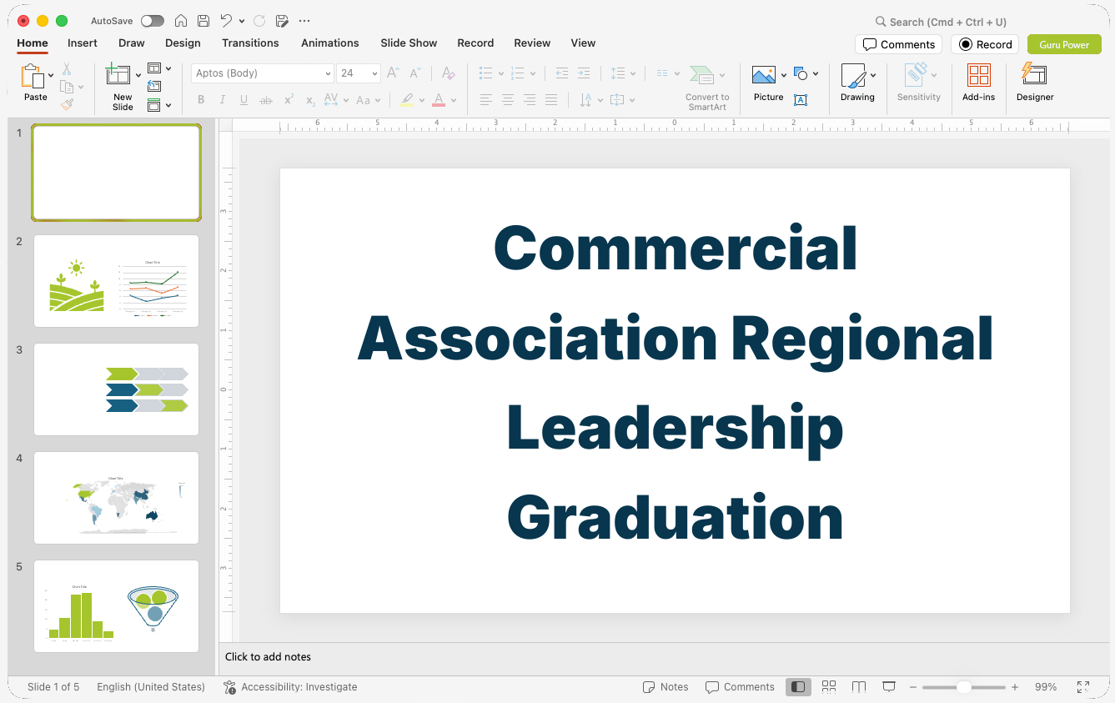
Task: Toggle bold formatting
Action: (201, 100)
